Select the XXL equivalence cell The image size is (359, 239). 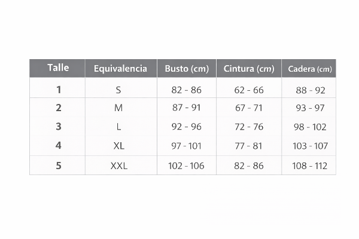(119, 166)
